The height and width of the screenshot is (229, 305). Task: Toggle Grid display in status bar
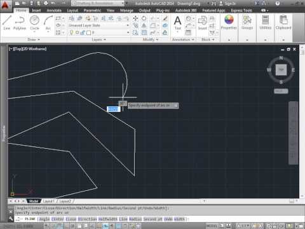click(x=60, y=226)
